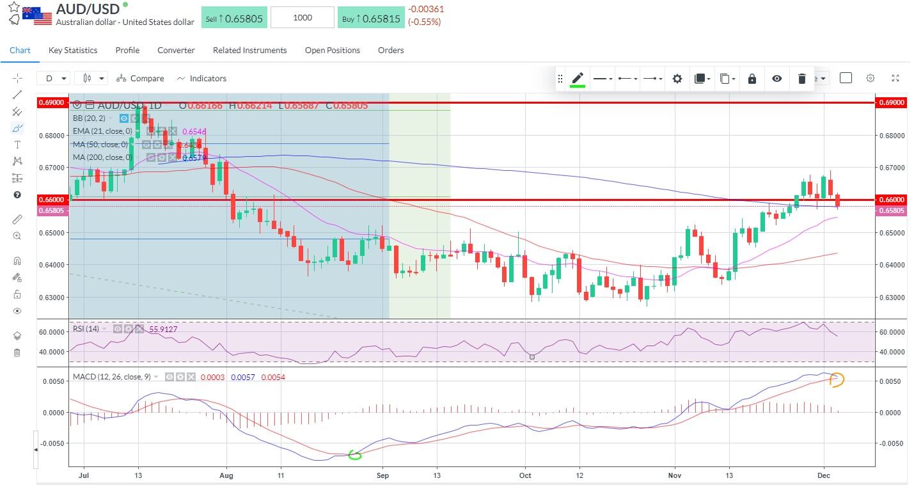Delete selected drawing with floating trash icon

point(802,79)
